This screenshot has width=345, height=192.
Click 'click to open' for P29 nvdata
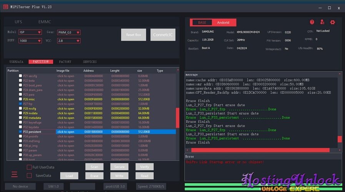tap(66, 113)
